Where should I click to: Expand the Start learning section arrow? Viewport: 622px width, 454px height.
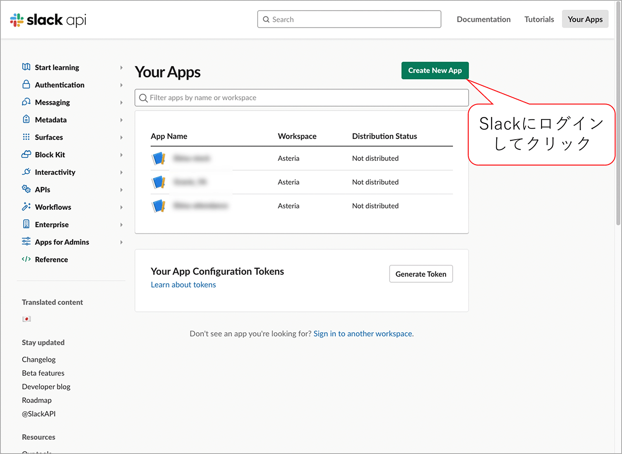point(121,67)
